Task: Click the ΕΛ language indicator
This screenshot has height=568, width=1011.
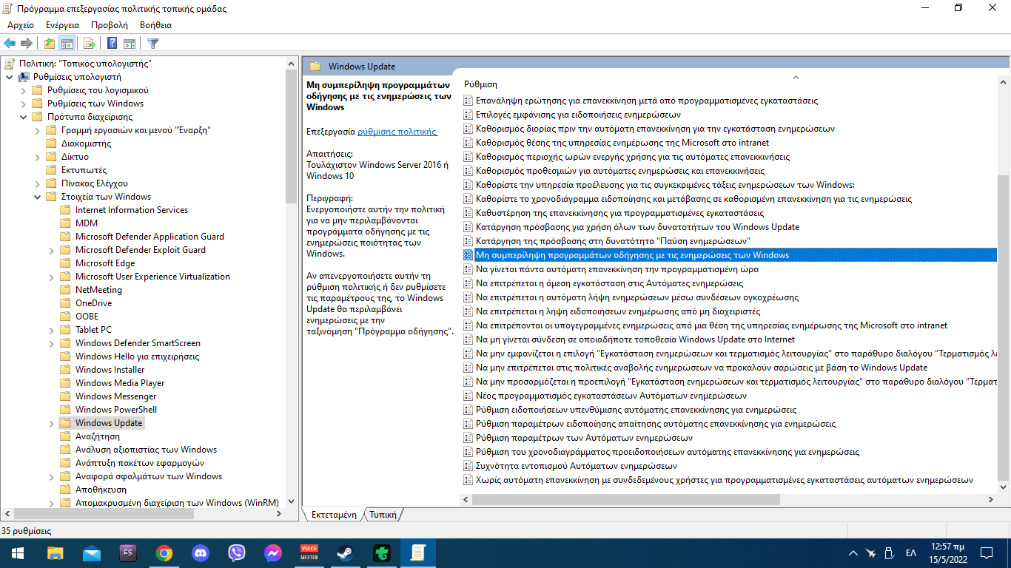Action: click(x=911, y=552)
